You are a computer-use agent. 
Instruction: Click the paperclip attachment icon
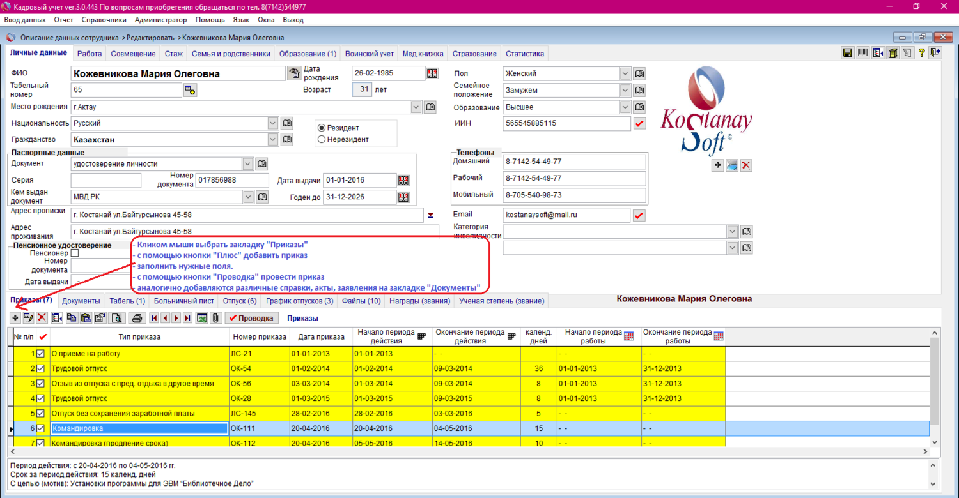pos(215,318)
